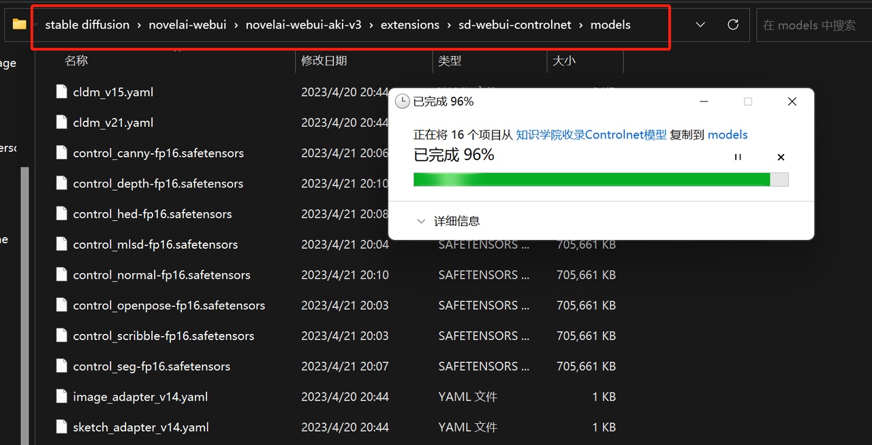Click the file name control_mlsd-fp16.safetensors
This screenshot has width=872, height=445.
click(x=155, y=245)
